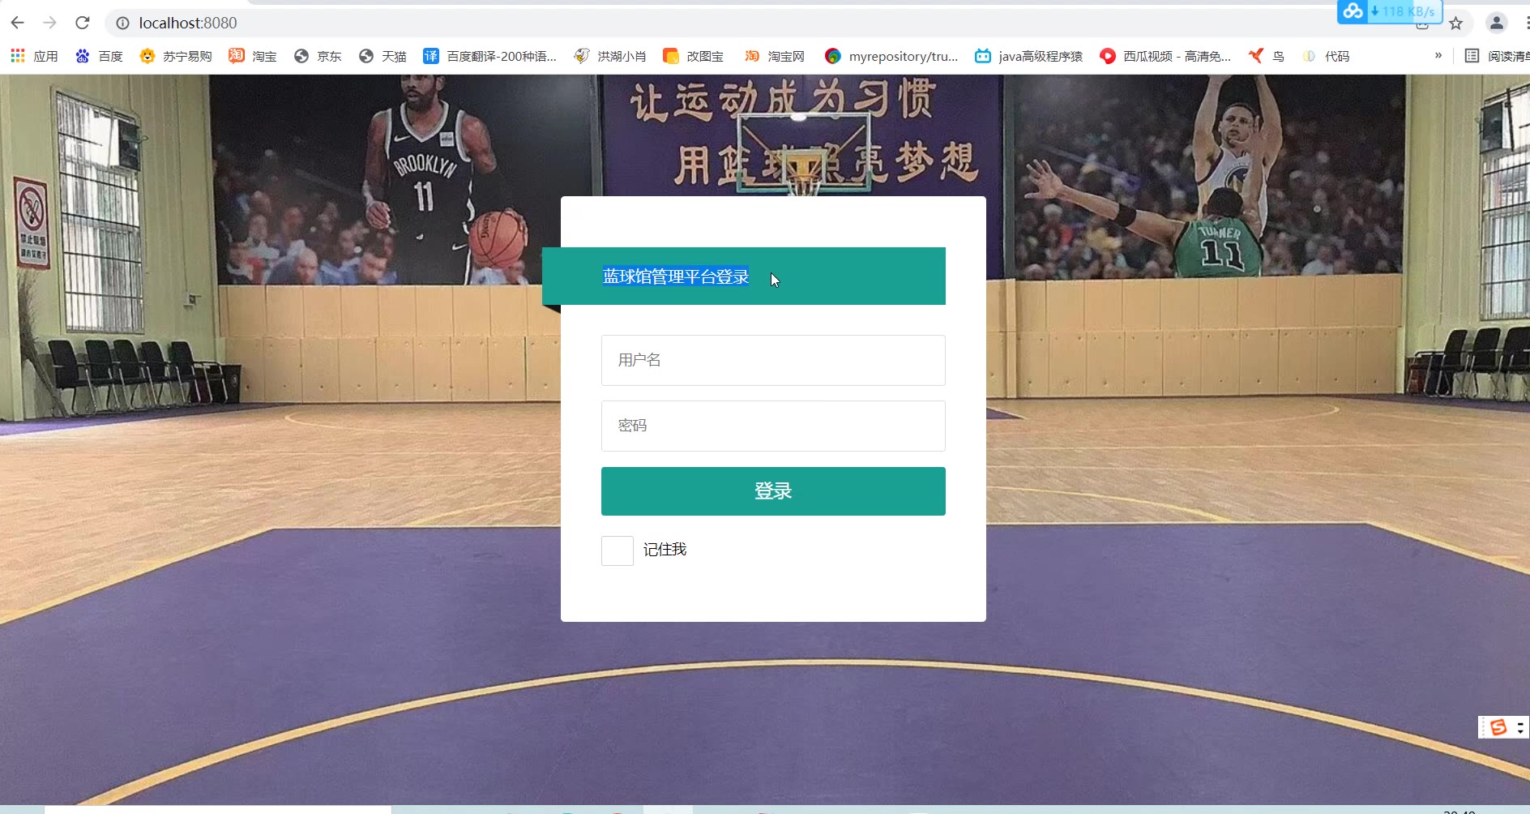
Task: Click the 记住我 label text
Action: (x=665, y=550)
